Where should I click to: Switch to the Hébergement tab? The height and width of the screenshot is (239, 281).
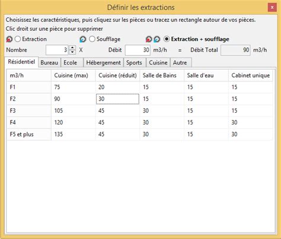coord(104,62)
